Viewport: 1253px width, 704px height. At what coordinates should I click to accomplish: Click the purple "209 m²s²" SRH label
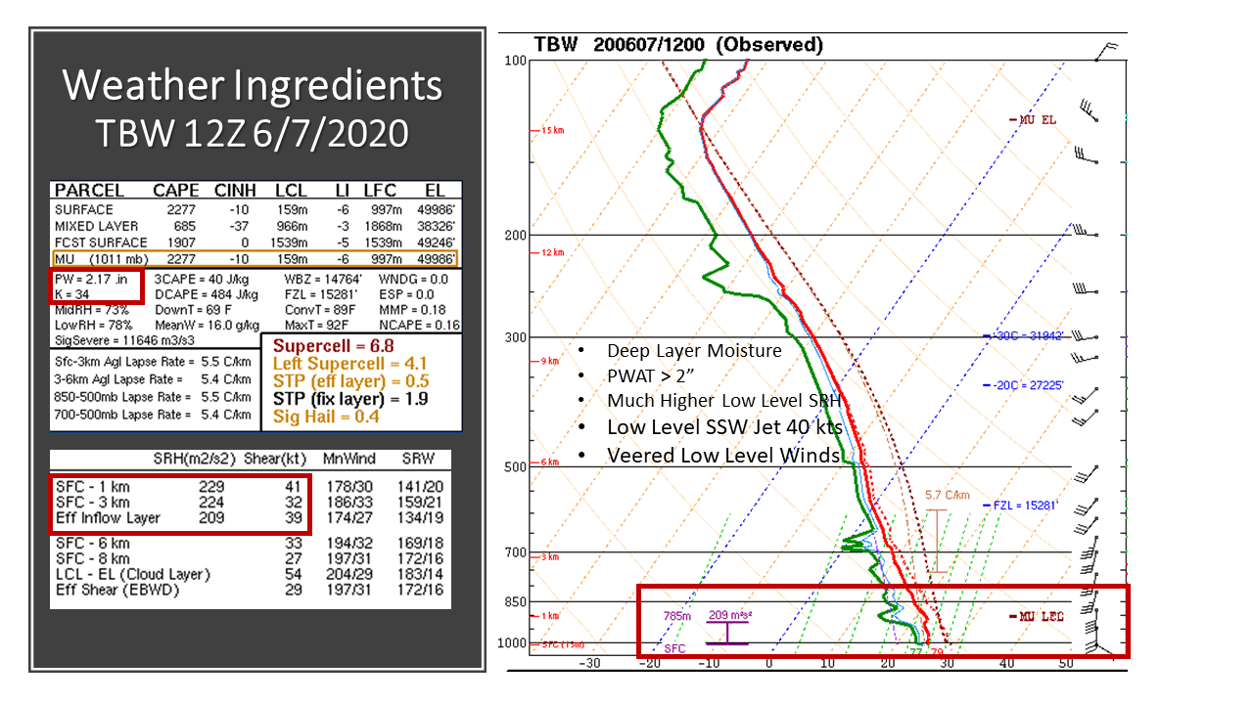(x=729, y=615)
